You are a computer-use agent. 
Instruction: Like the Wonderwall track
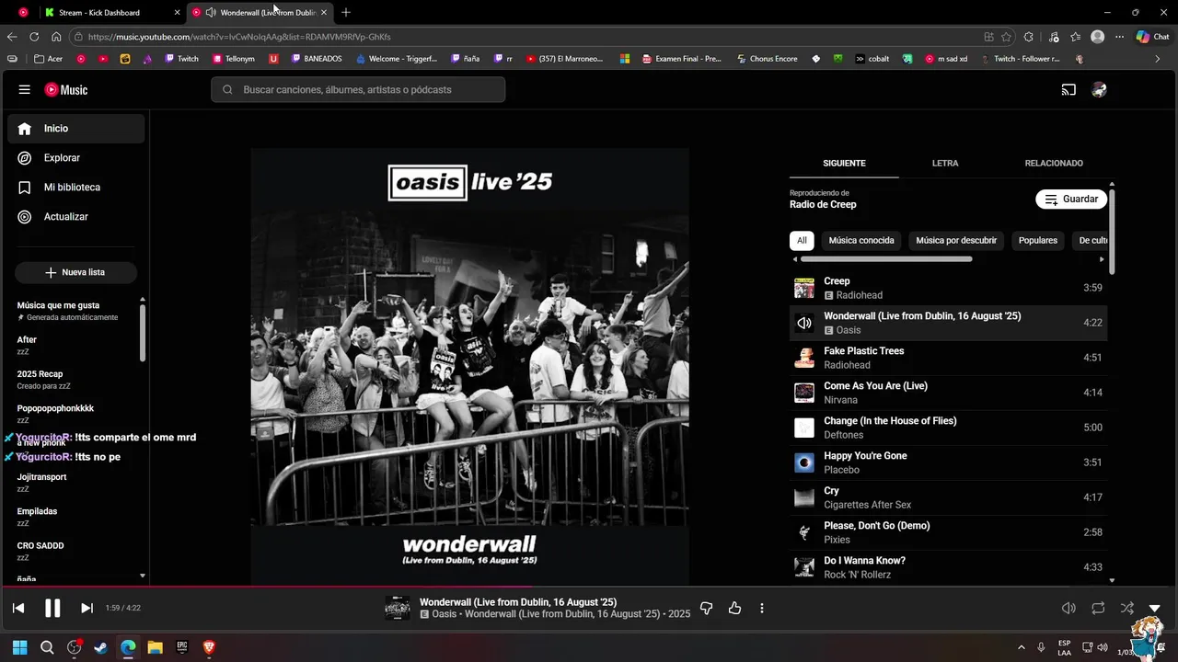click(734, 608)
